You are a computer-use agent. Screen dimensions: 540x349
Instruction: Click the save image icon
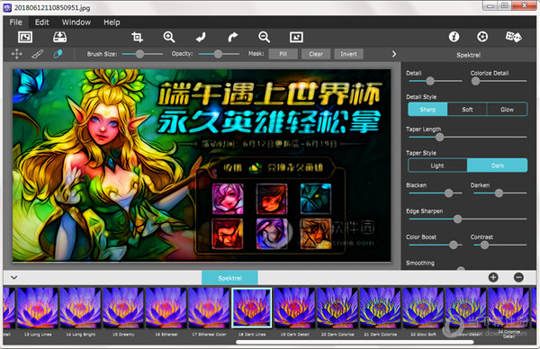(60, 37)
